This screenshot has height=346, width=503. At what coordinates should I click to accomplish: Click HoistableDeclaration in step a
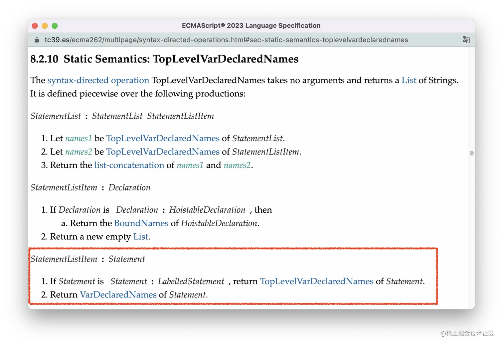(219, 223)
